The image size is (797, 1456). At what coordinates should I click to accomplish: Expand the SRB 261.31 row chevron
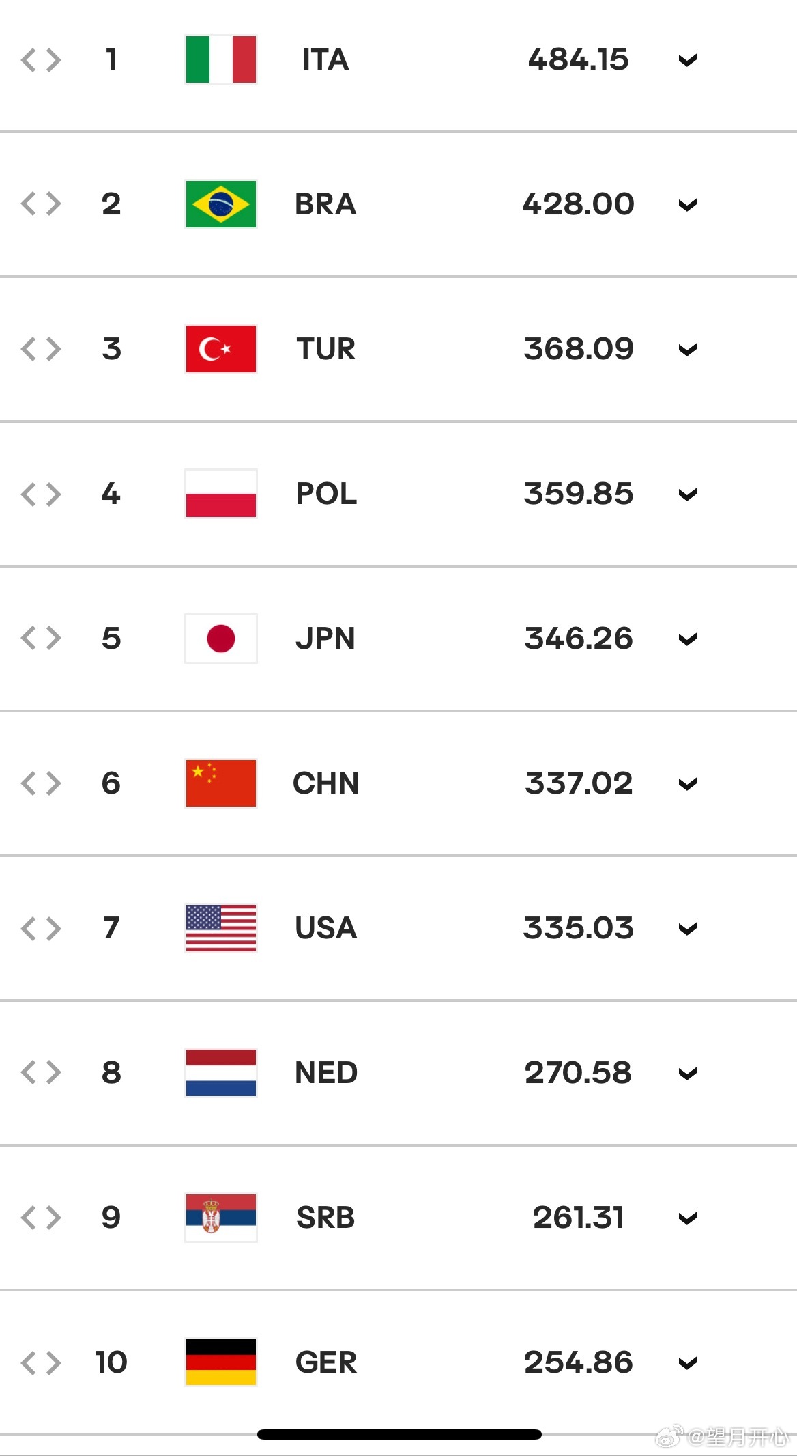point(688,1218)
